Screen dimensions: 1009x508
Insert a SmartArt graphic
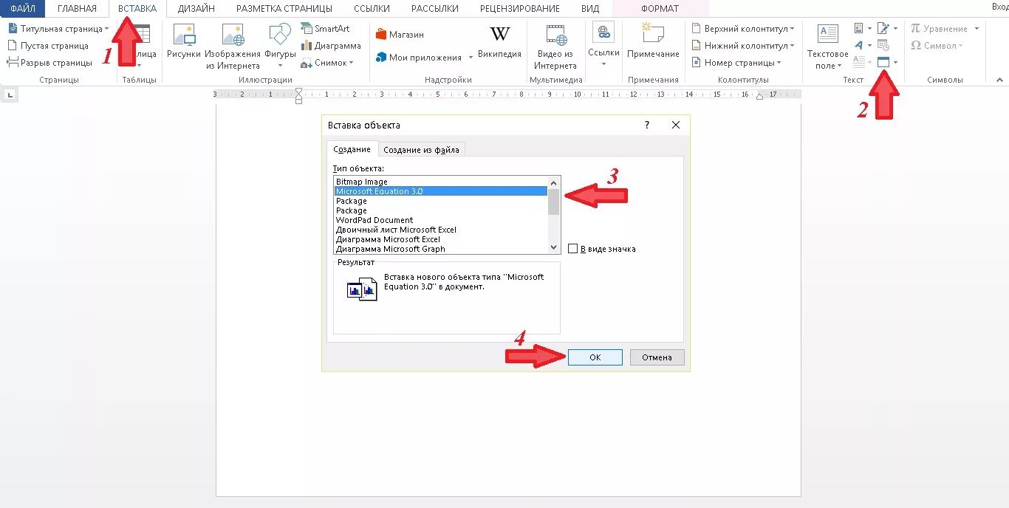point(325,29)
